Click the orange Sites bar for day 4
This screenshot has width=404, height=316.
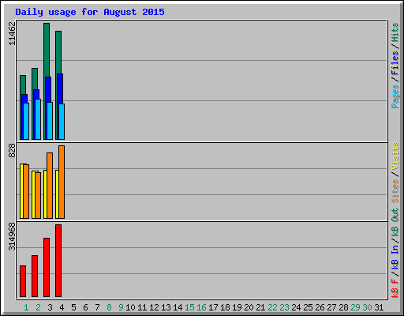click(62, 182)
